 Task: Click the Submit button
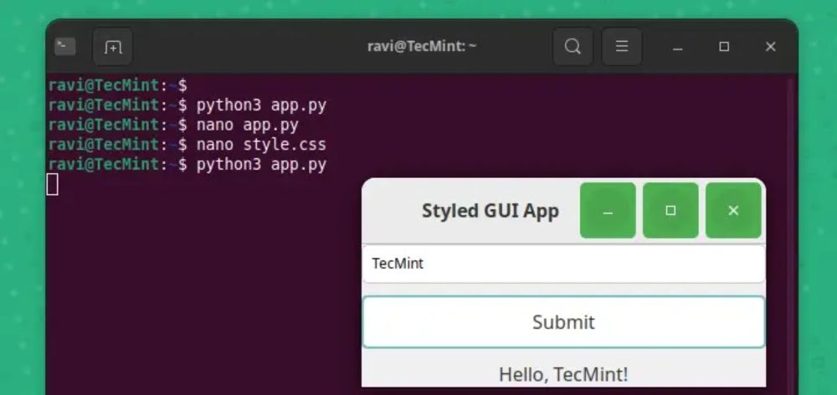563,322
